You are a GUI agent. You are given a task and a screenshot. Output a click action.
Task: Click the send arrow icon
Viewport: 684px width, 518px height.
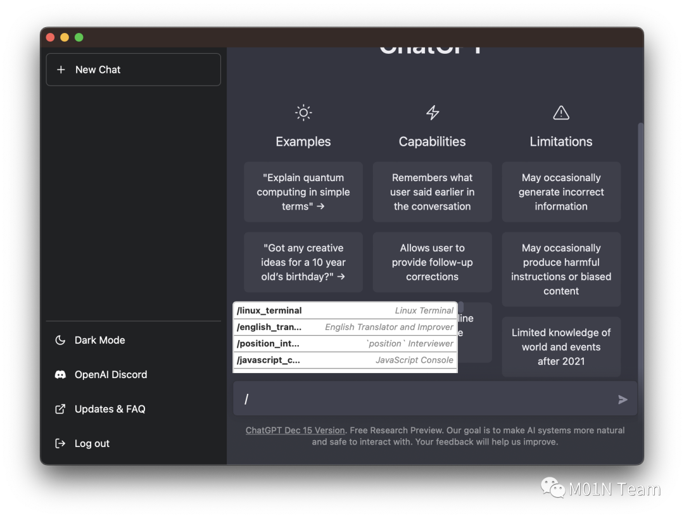623,400
